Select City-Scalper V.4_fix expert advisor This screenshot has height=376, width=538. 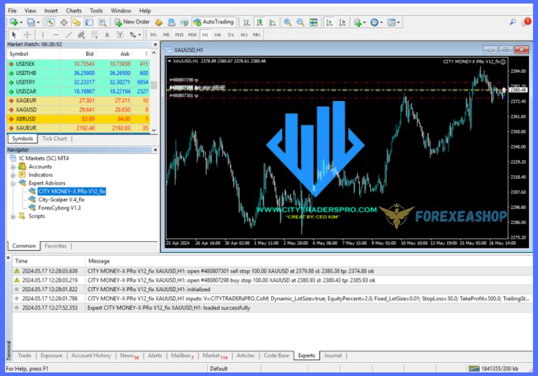(x=61, y=199)
